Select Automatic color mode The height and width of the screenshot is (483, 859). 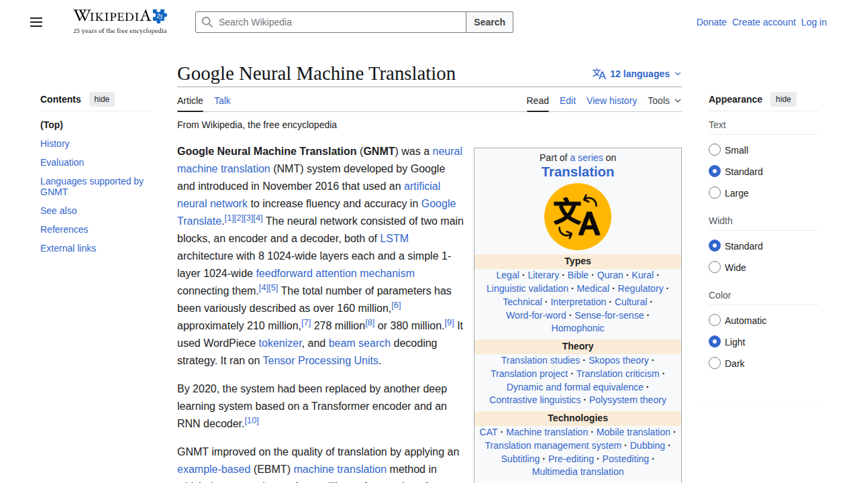pos(715,320)
